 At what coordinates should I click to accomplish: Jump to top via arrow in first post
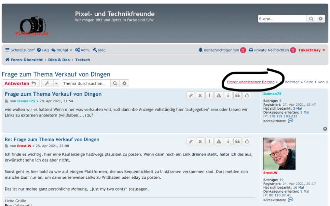click(x=325, y=129)
